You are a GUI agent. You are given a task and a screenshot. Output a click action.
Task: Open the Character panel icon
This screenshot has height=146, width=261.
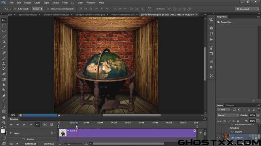point(211,62)
